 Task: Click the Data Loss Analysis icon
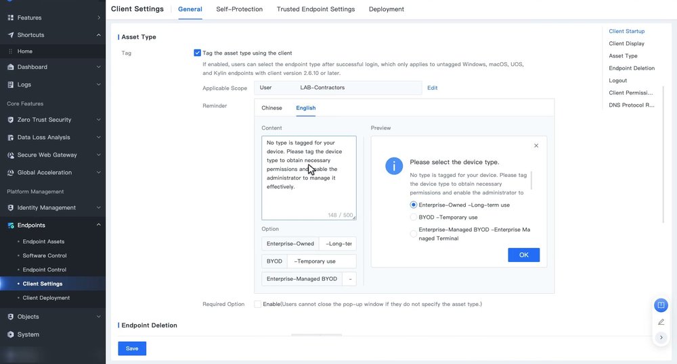(10, 137)
